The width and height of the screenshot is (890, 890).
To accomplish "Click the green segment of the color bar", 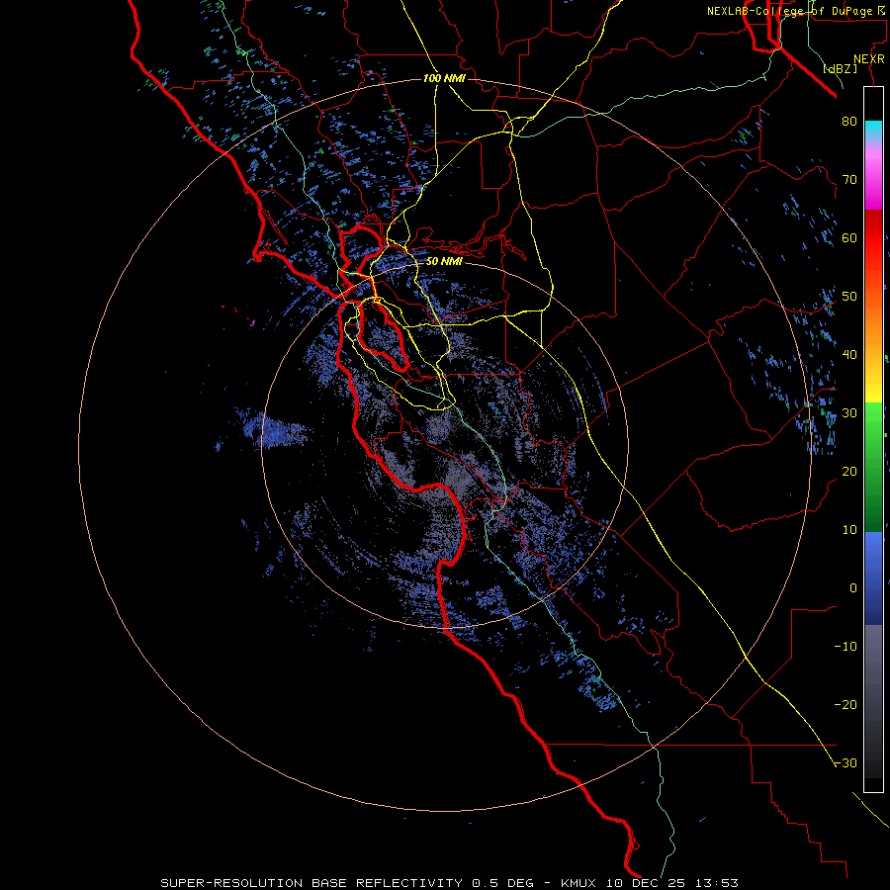I will tap(873, 467).
